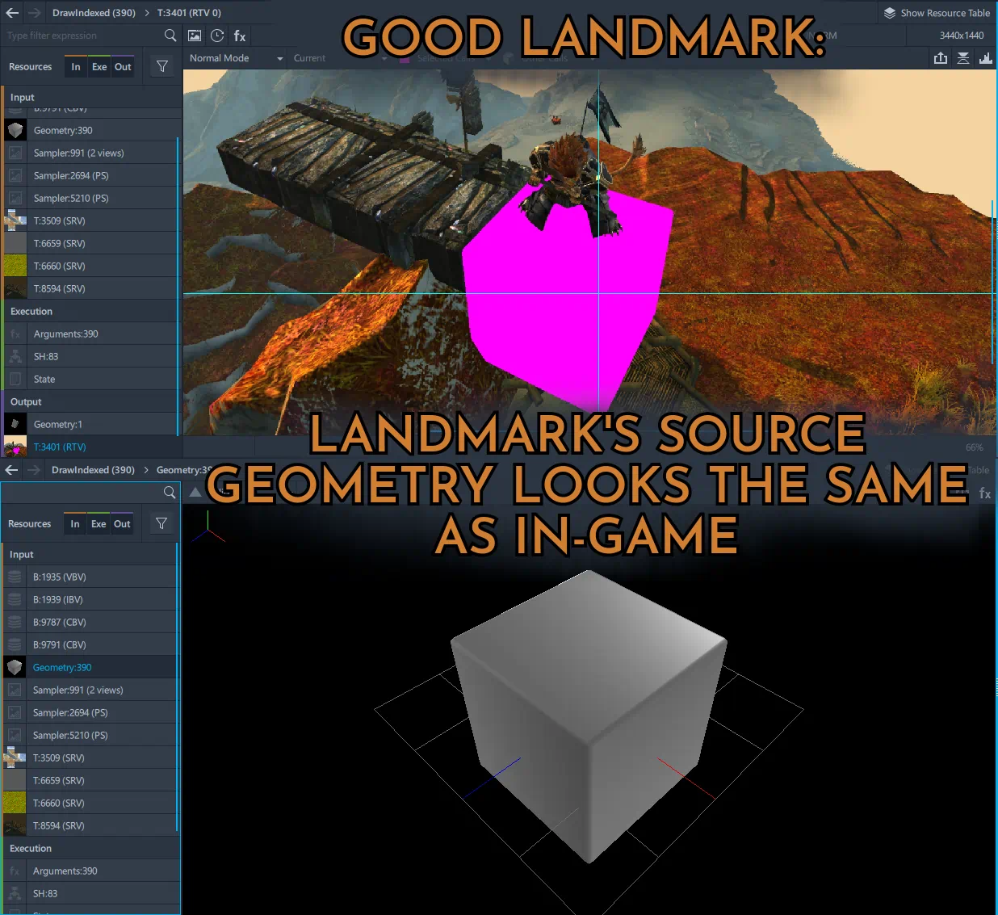Click DrawIndexed (390) in the top breadcrumb
The image size is (998, 915).
(x=94, y=13)
